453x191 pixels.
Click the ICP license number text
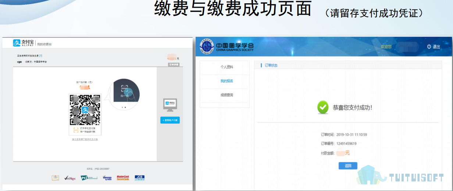pyautogui.click(x=98, y=169)
